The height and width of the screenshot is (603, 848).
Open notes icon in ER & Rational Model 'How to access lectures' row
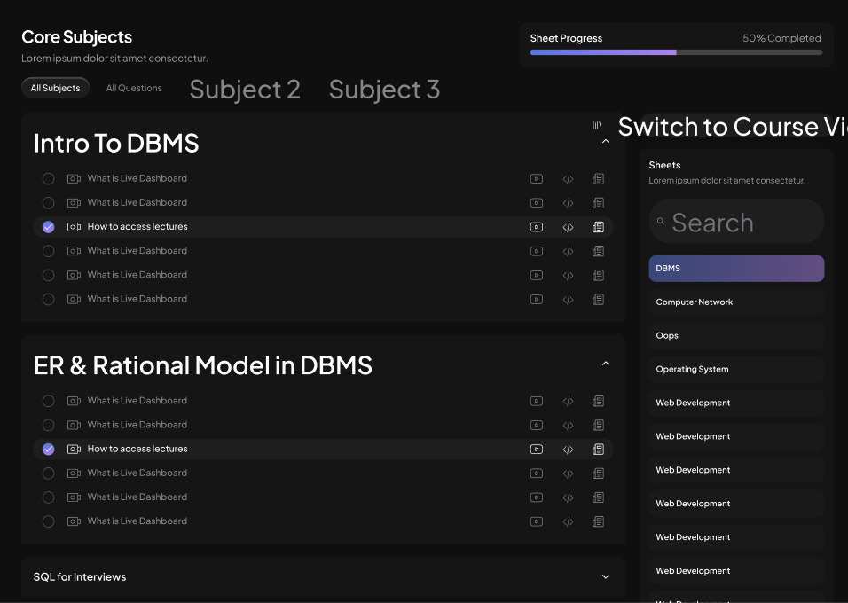(598, 450)
